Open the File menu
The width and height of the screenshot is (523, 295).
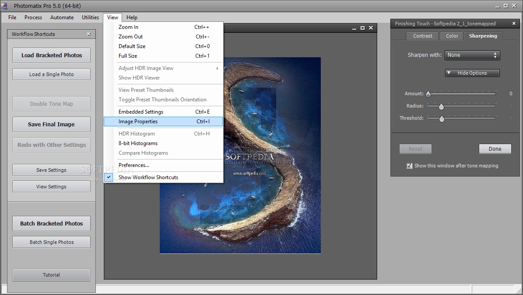12,17
